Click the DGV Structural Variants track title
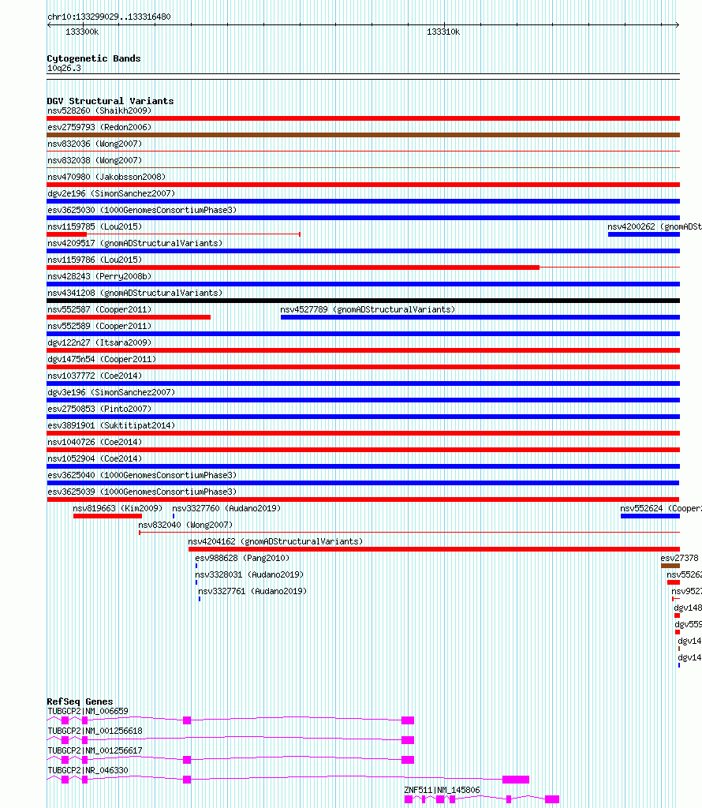 coord(110,101)
